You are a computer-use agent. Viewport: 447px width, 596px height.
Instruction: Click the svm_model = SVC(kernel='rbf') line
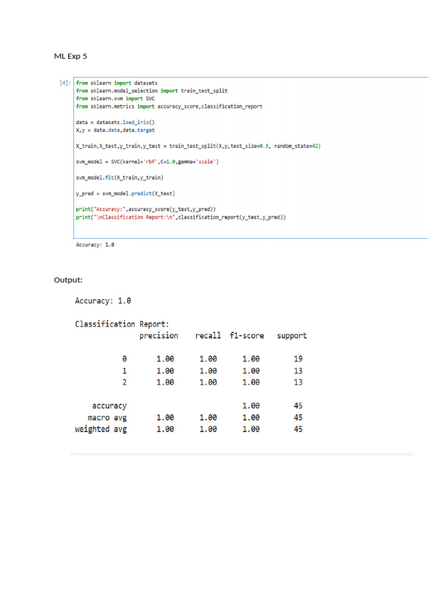[x=147, y=162]
